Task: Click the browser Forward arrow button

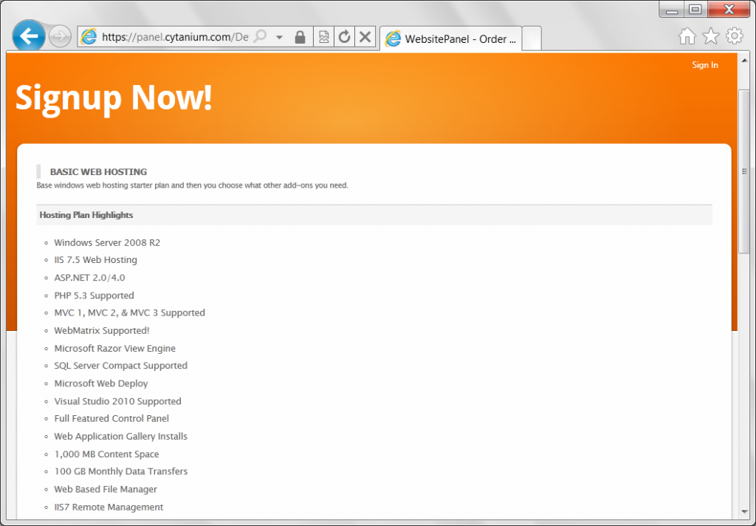Action: click(x=60, y=37)
